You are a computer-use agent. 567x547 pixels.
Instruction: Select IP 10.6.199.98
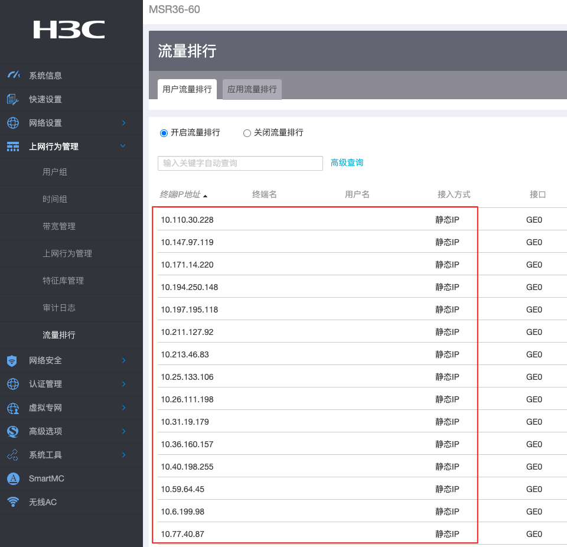[183, 511]
